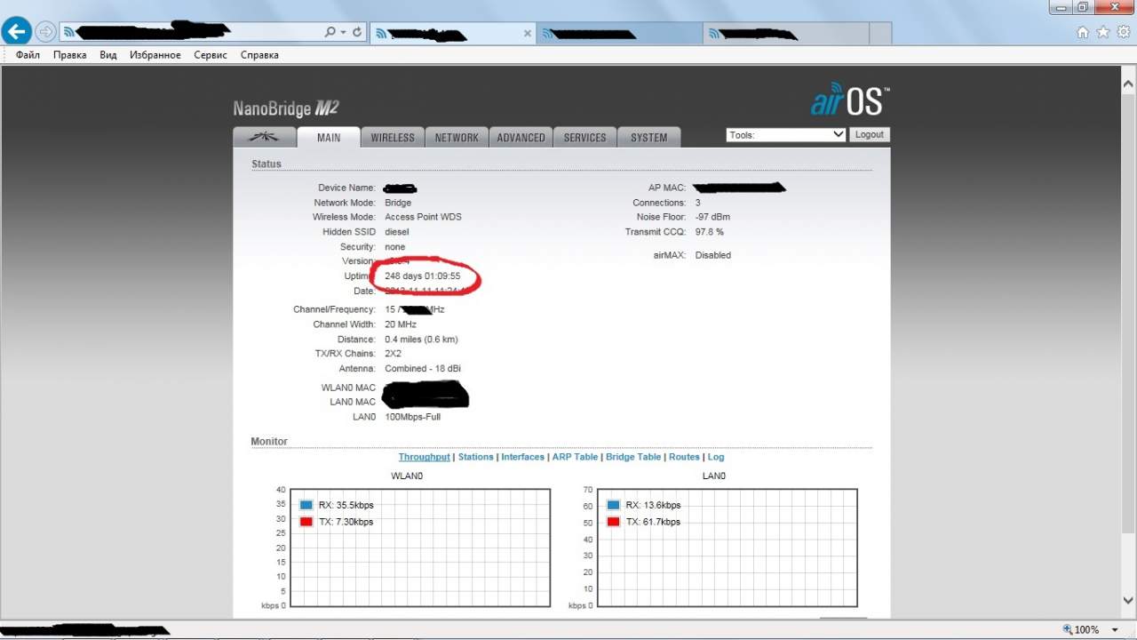The width and height of the screenshot is (1137, 640).
Task: Expand the Tools dropdown
Action: tap(786, 135)
